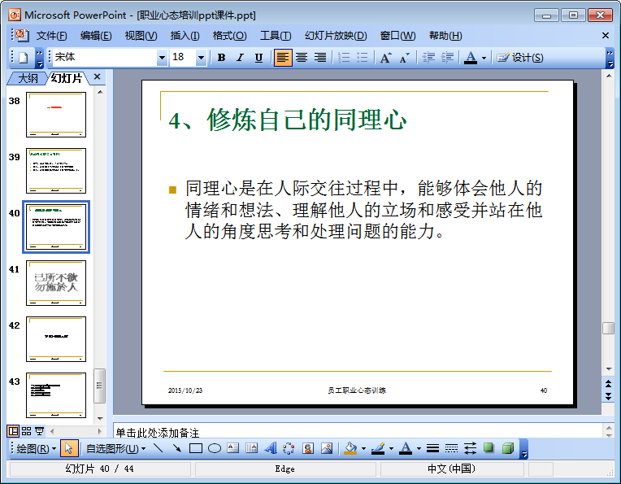Apply 3-D style to shape

click(508, 449)
